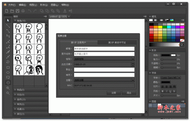Collapse the 填充 fill panel
Screen dimensions: 190x121
click(x=150, y=16)
